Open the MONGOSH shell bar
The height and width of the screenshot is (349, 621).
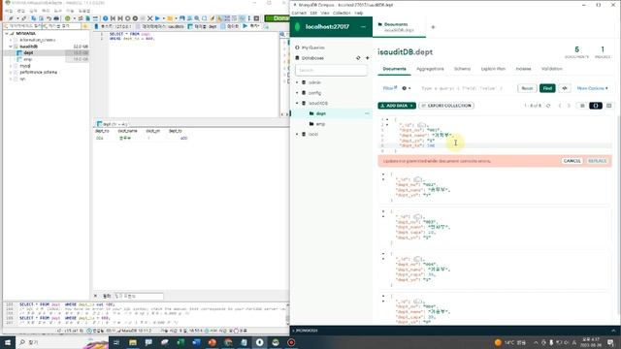click(455, 331)
